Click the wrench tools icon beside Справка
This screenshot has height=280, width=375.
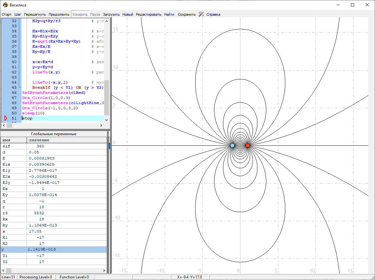tap(201, 14)
